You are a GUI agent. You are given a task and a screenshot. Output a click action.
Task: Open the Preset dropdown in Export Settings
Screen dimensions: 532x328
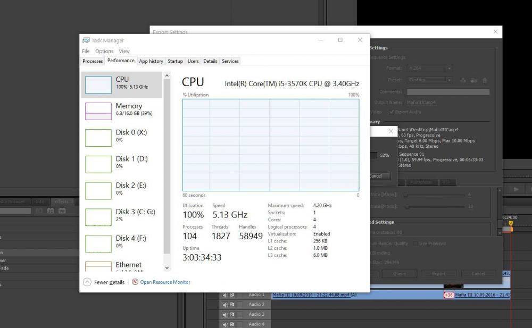(x=430, y=80)
